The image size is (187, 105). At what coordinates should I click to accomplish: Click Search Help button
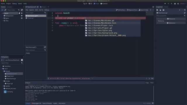143,10
